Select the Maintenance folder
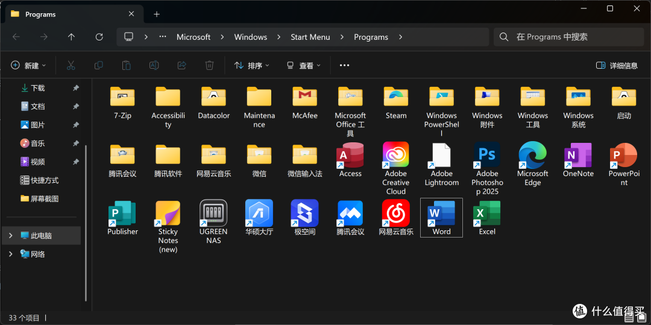The image size is (651, 325). click(x=259, y=107)
